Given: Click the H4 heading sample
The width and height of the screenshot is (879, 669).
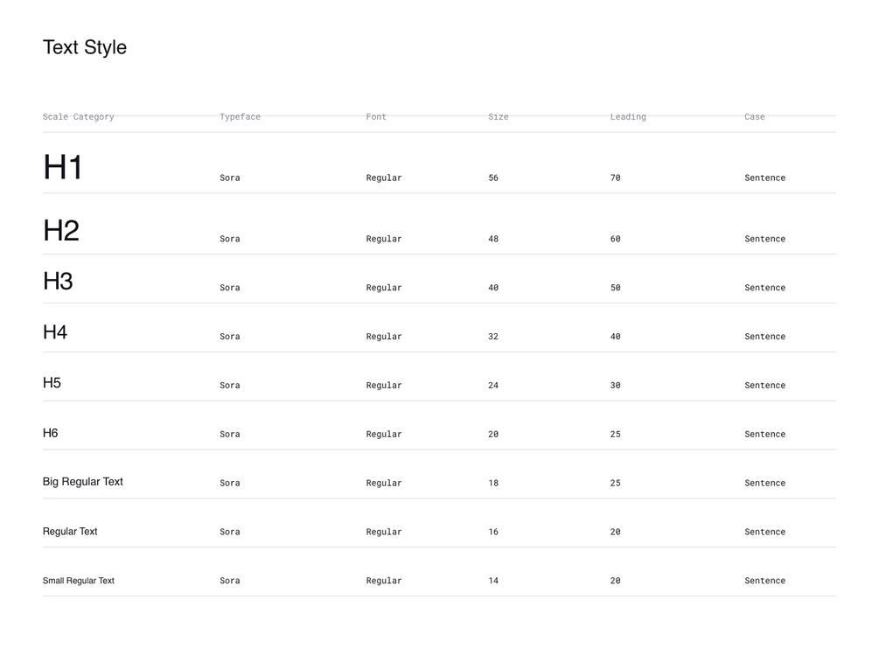Looking at the screenshot, I should (x=55, y=332).
